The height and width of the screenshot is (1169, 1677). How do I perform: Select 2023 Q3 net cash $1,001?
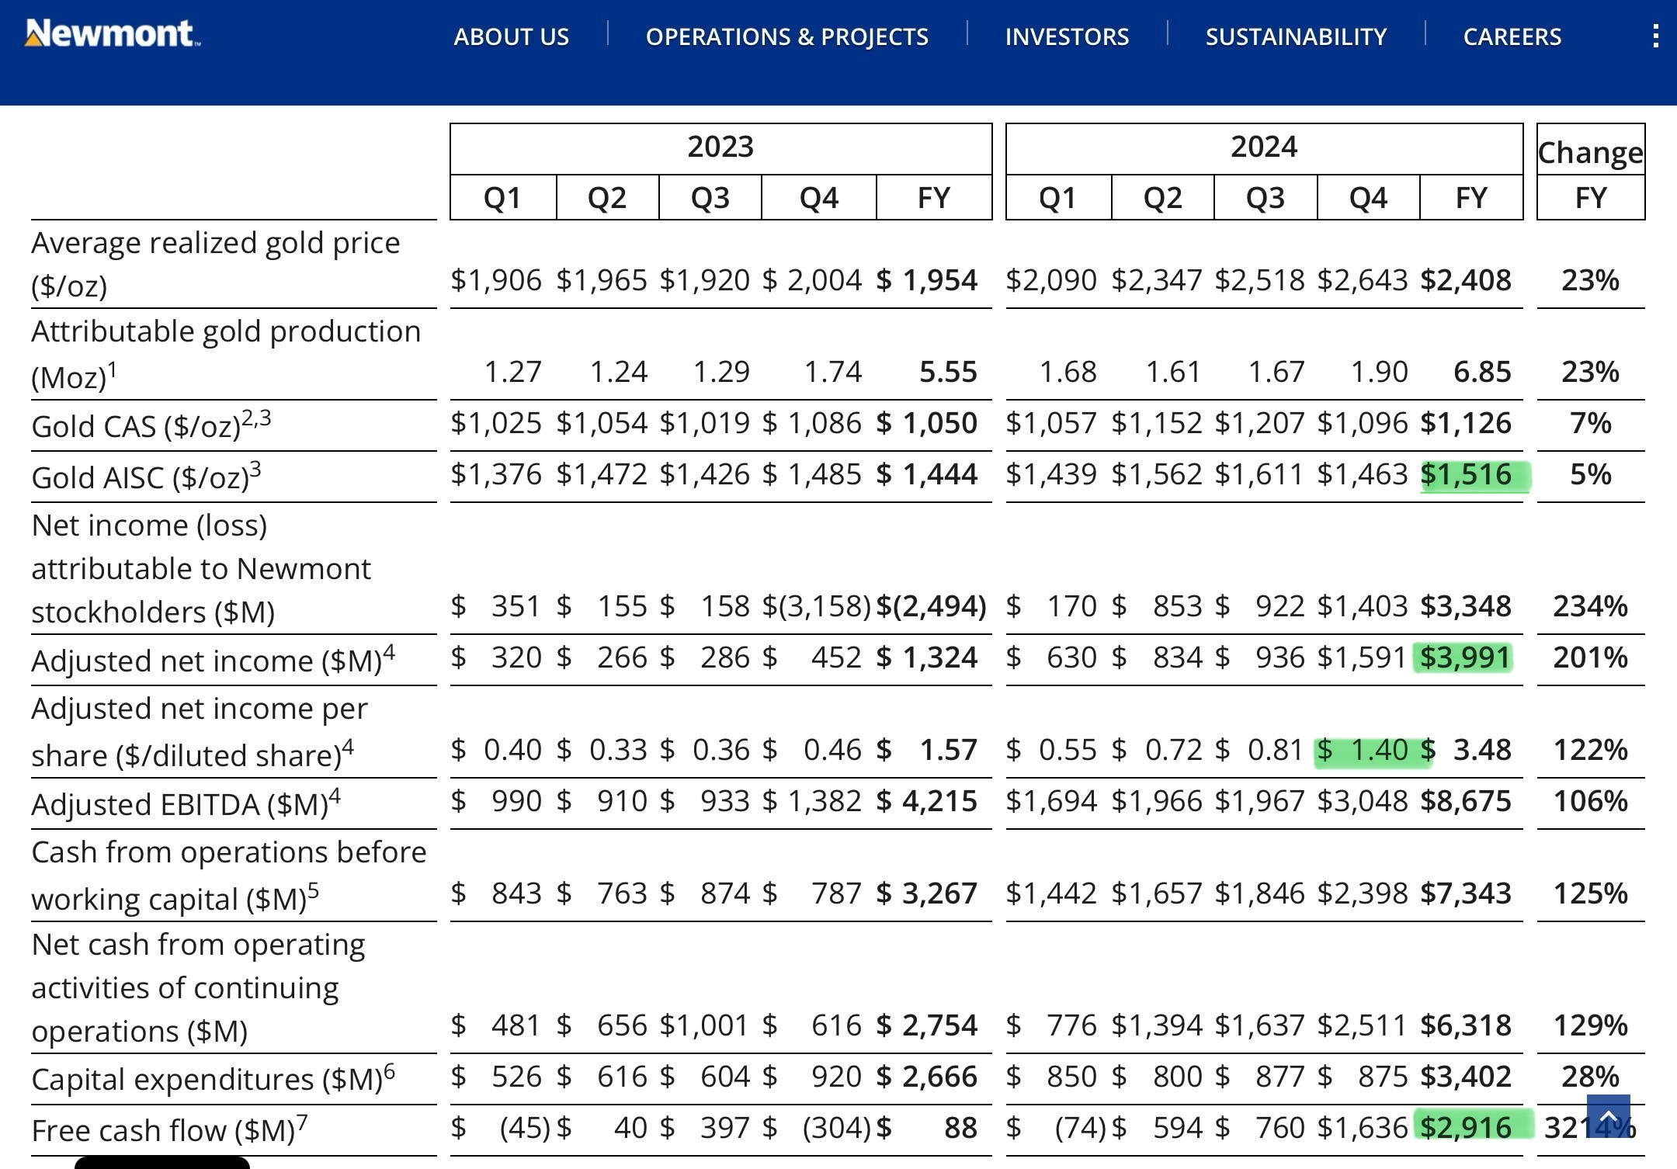[704, 1026]
